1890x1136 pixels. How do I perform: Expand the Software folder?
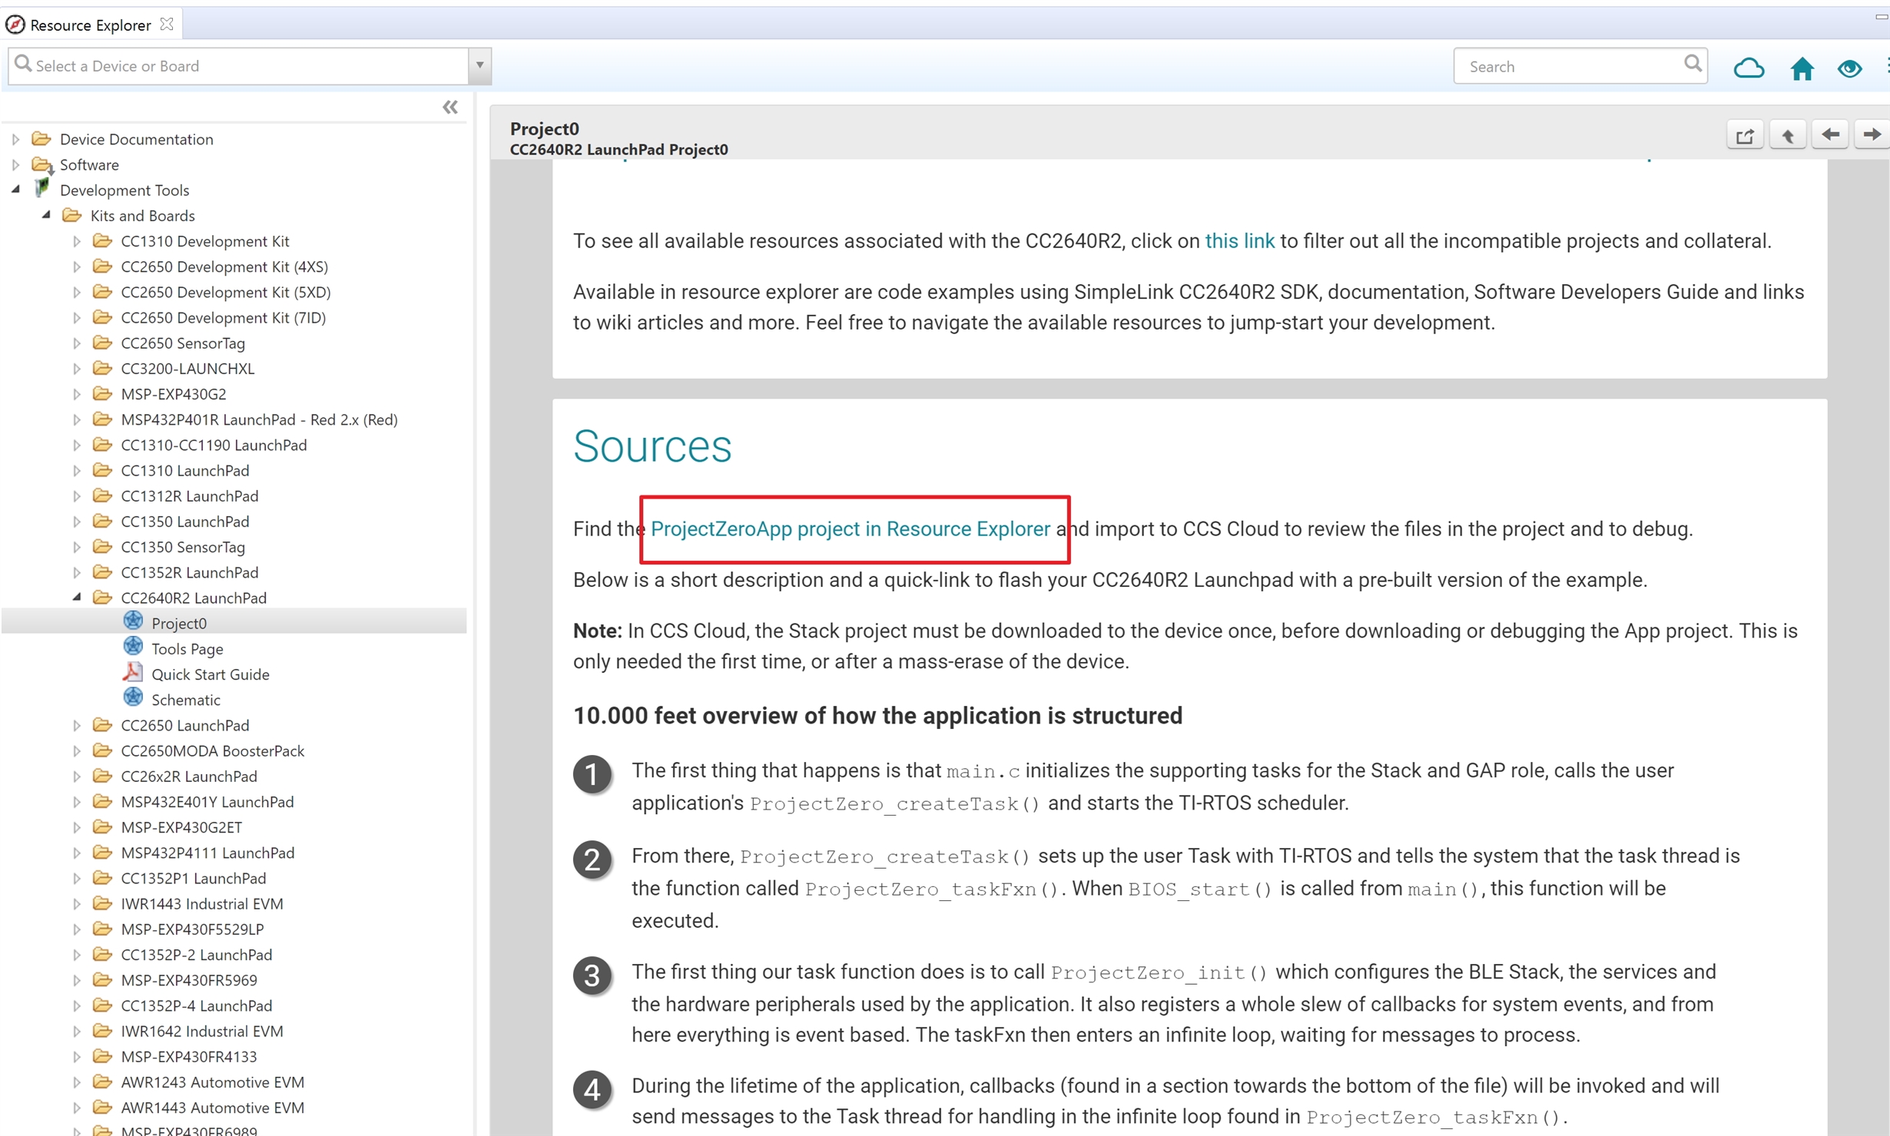point(15,164)
